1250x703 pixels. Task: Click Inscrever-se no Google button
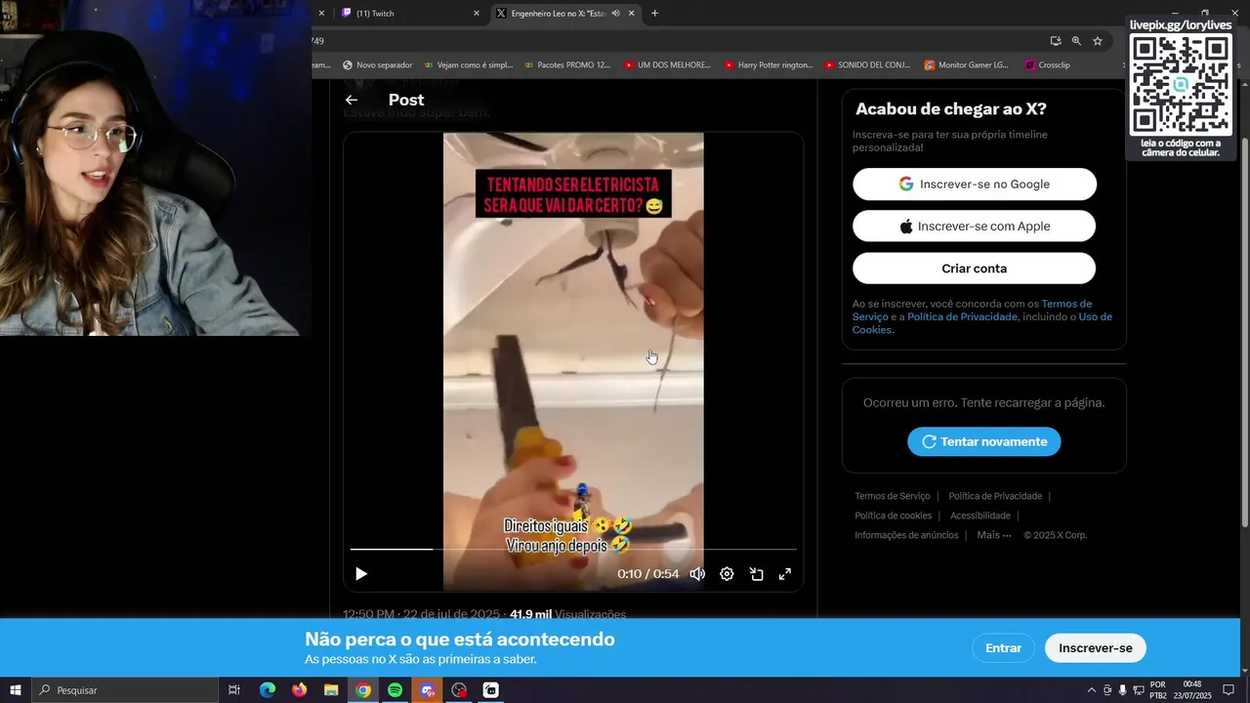click(x=975, y=184)
